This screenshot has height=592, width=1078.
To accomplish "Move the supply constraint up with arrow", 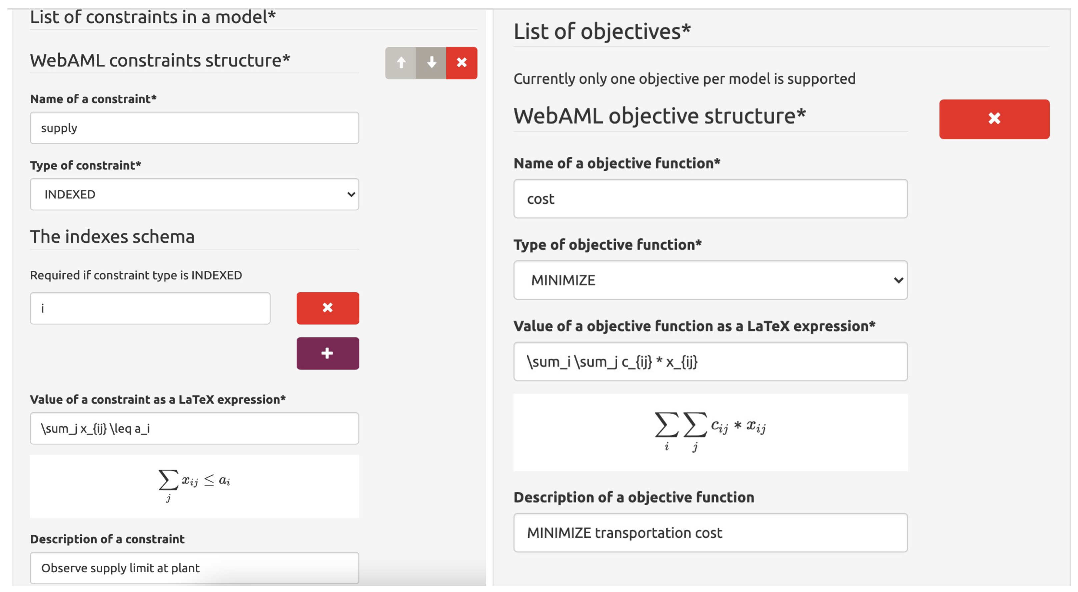I will [x=400, y=63].
